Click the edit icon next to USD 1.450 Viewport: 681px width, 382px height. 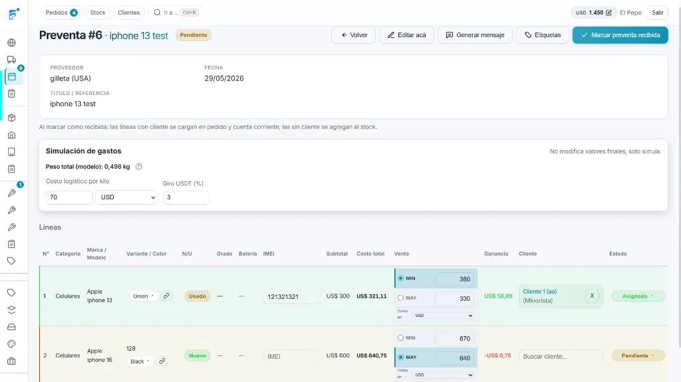609,13
